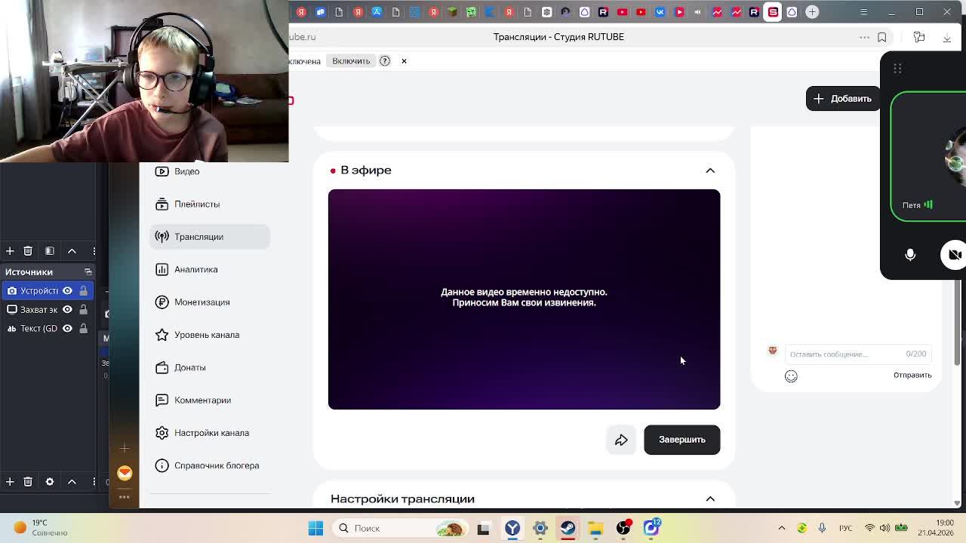966x543 pixels.
Task: Click the Завершить button to end the stream
Action: [x=681, y=440]
